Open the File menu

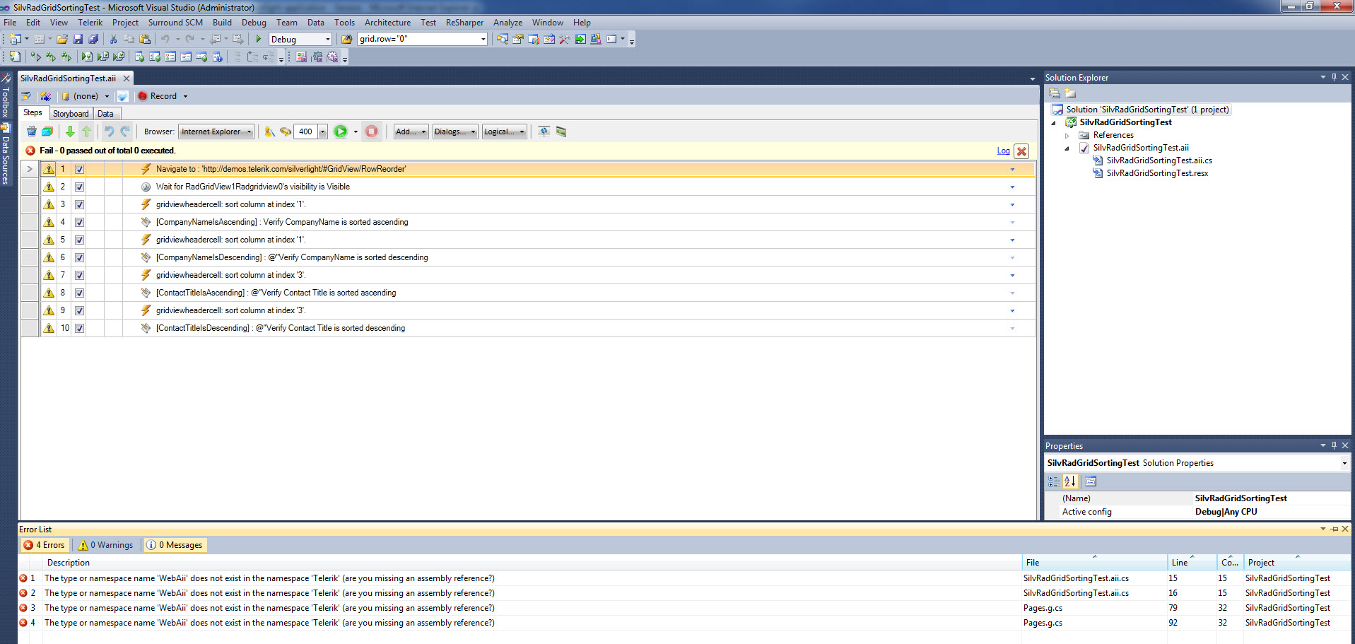10,23
